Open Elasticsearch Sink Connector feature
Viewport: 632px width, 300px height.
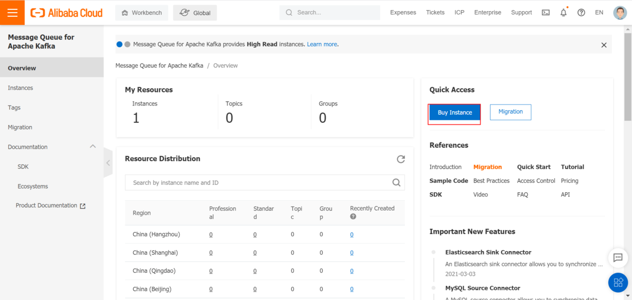(488, 252)
